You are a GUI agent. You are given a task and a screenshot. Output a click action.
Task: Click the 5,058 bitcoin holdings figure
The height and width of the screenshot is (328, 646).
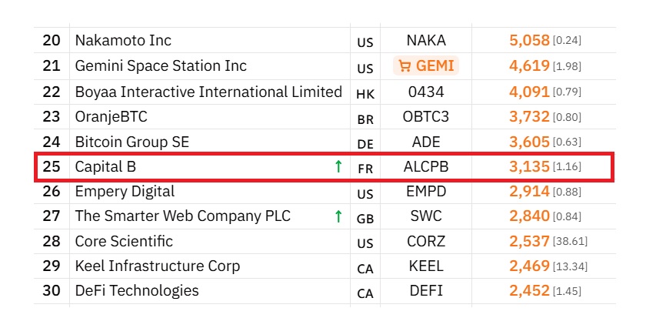point(529,41)
